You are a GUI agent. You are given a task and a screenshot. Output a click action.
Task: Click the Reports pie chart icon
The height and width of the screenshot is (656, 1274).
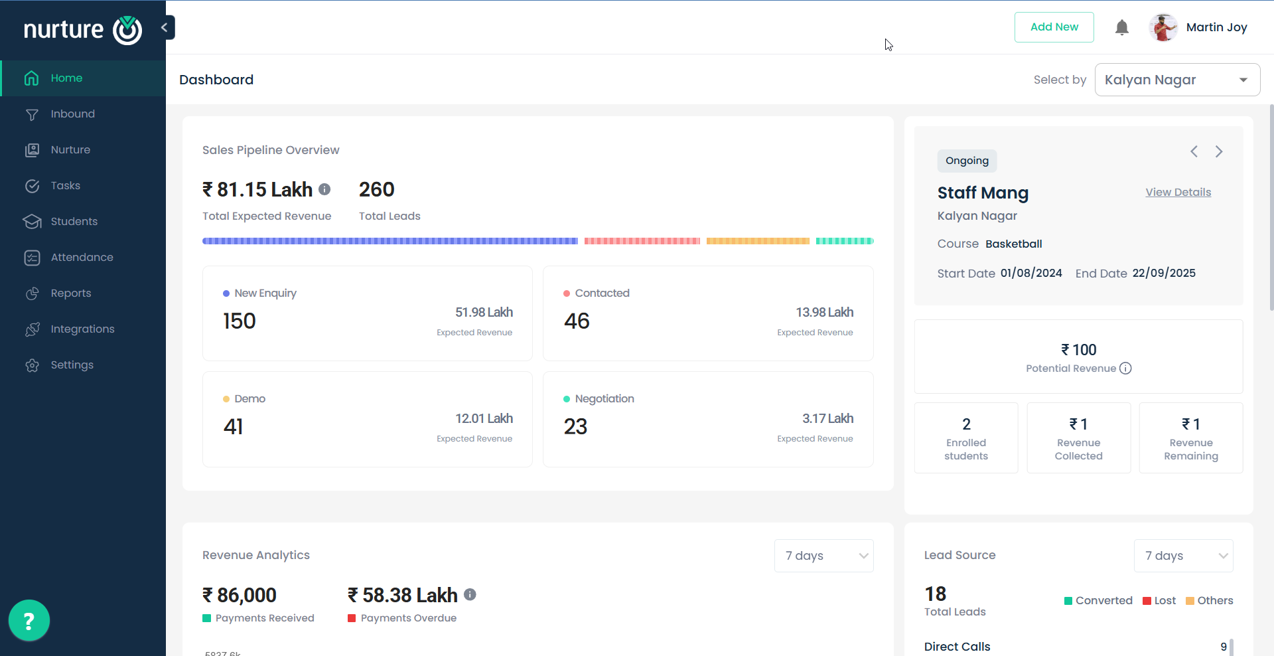click(32, 293)
